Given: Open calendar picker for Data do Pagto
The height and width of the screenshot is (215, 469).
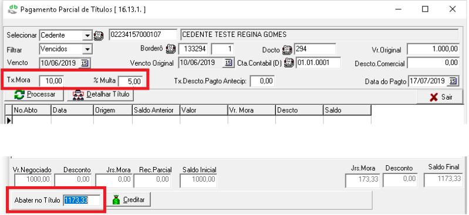Looking at the screenshot, I should (x=453, y=81).
